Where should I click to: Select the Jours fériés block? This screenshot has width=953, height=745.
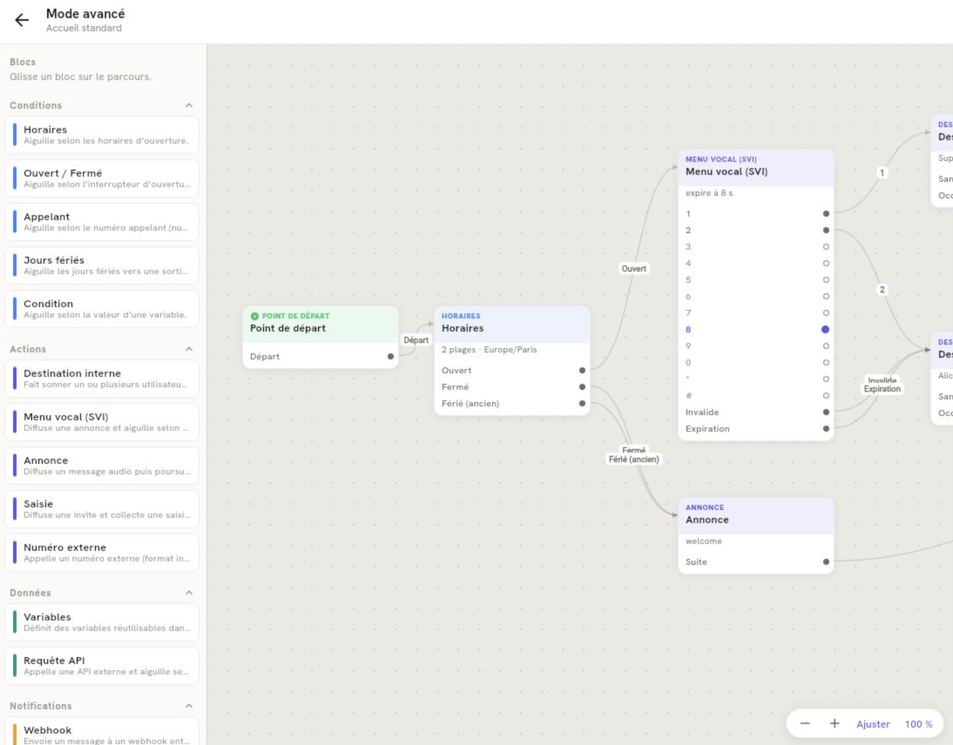click(102, 265)
